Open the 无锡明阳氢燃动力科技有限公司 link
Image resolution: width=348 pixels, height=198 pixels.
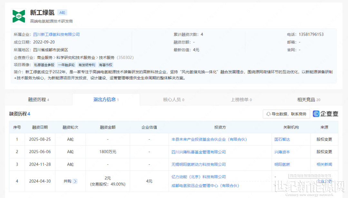tap(198, 164)
